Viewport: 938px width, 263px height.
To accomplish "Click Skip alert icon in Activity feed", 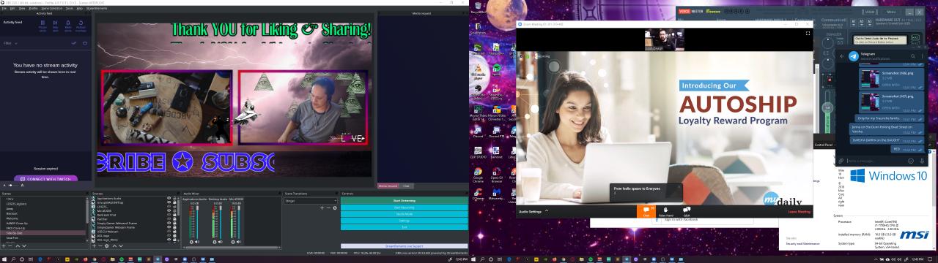I will pos(55,23).
